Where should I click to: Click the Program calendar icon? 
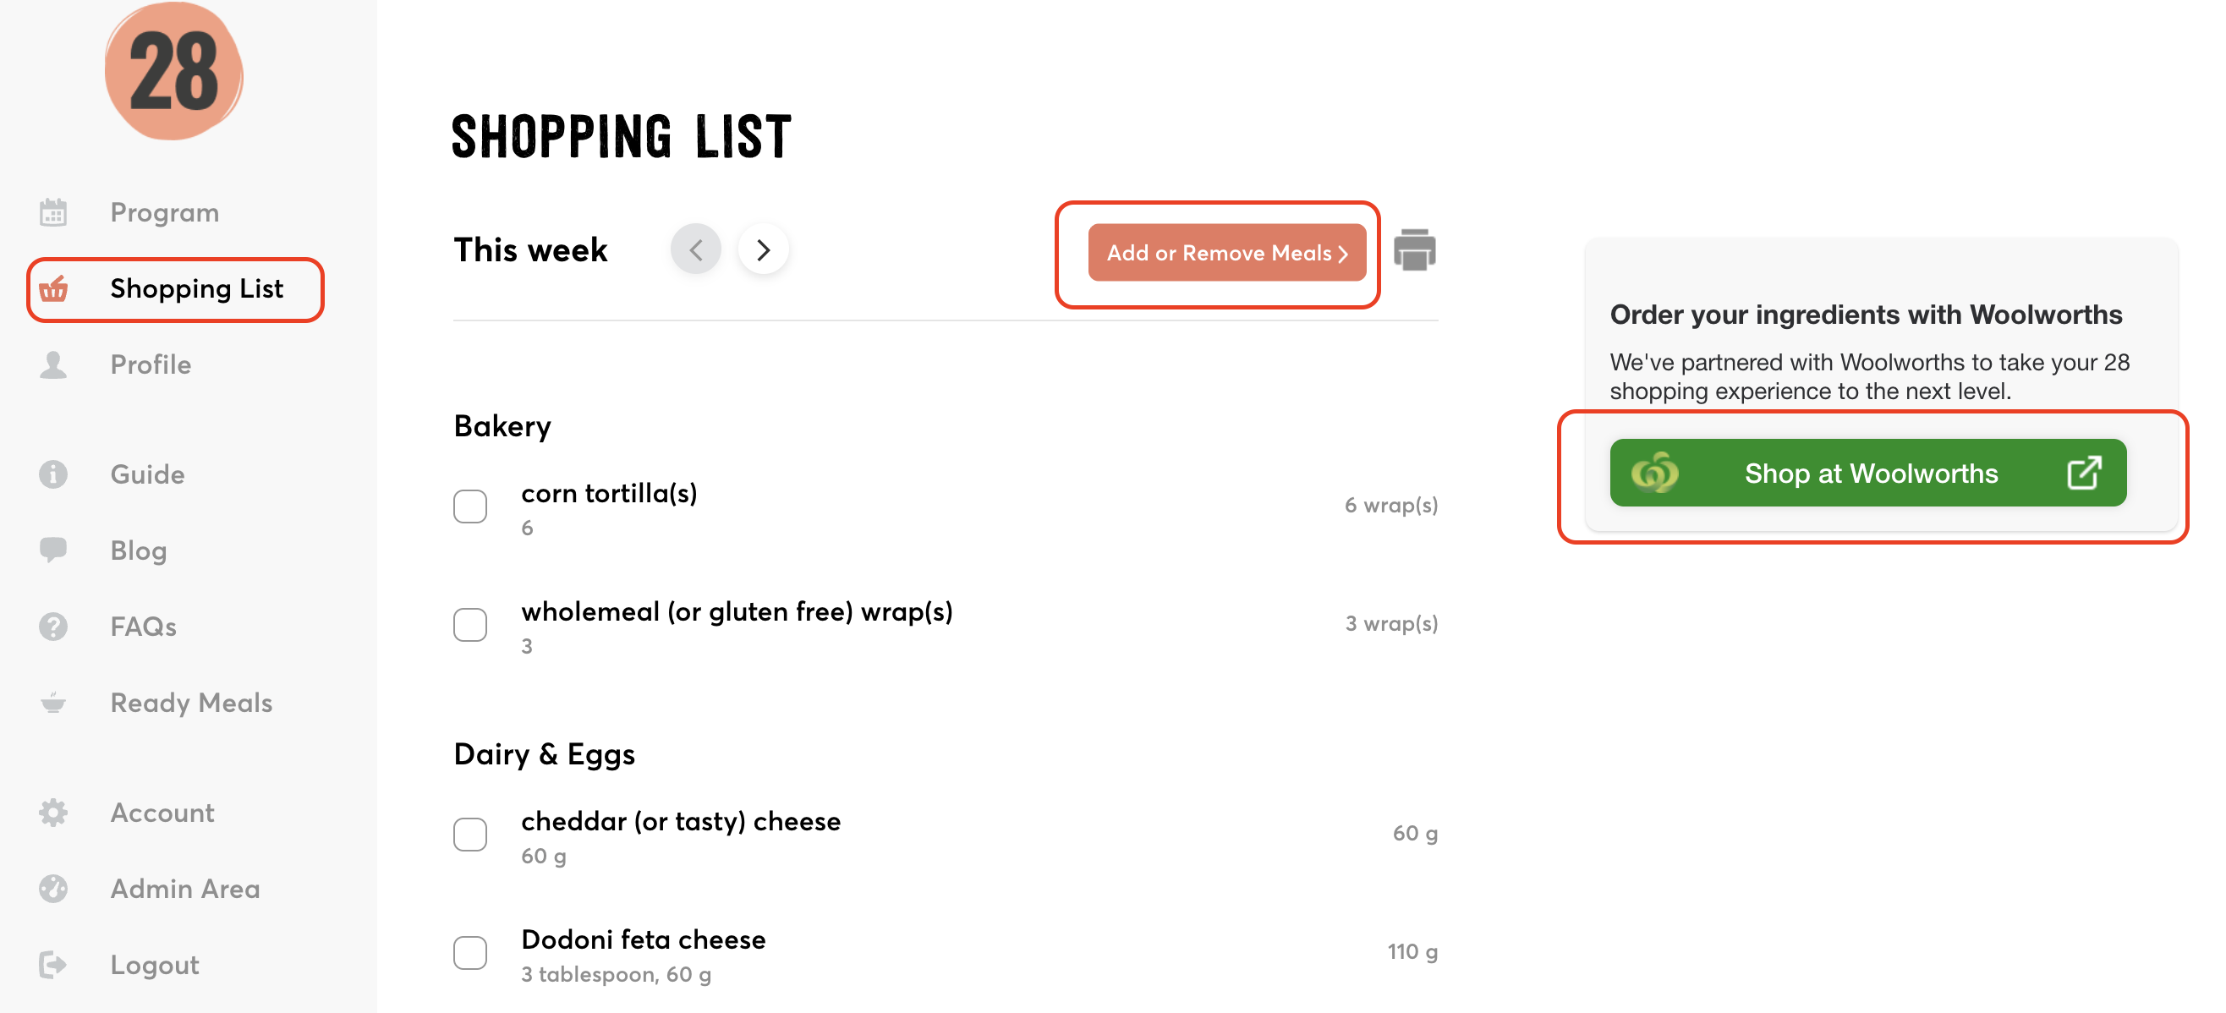coord(53,212)
